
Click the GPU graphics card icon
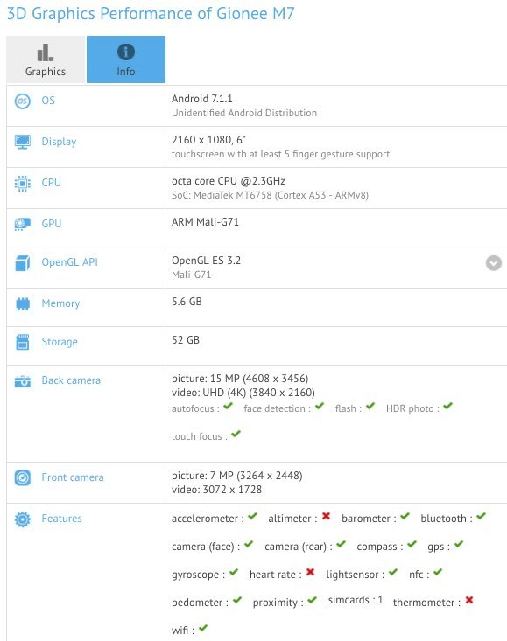point(23,224)
